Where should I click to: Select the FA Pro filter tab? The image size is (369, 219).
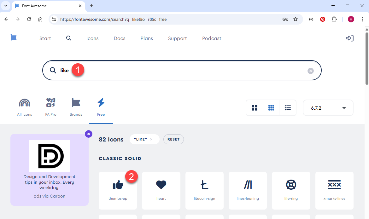pyautogui.click(x=51, y=107)
